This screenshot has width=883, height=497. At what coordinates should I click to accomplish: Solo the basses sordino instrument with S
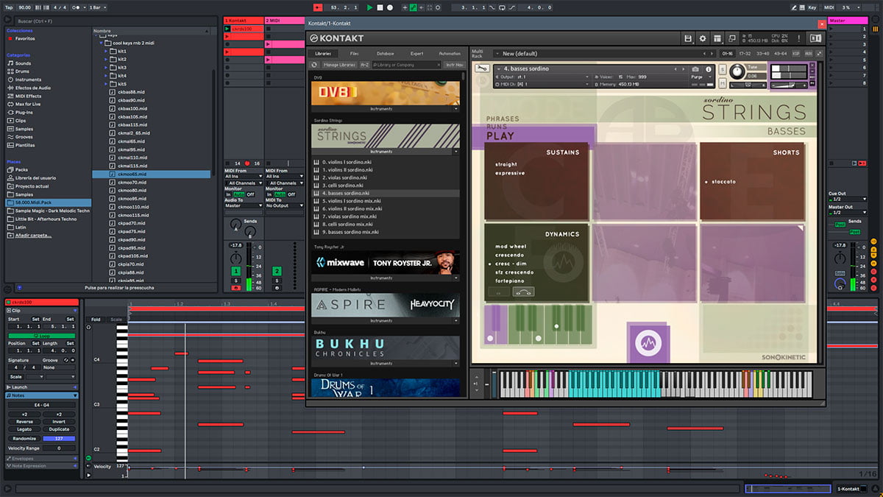[721, 69]
